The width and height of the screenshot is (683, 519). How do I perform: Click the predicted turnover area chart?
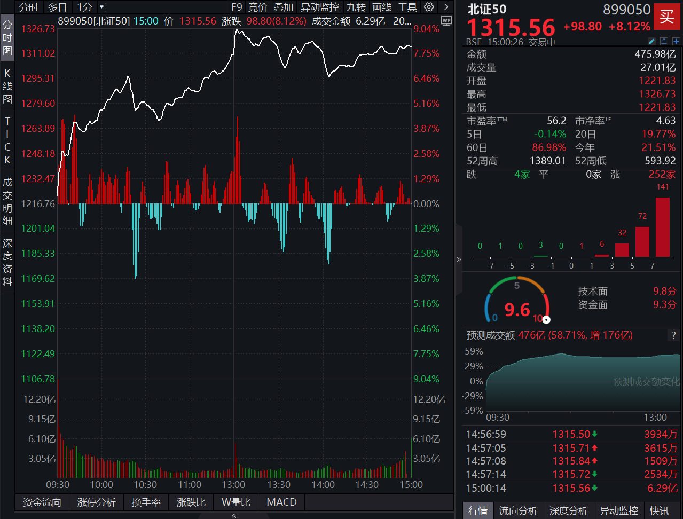point(583,382)
